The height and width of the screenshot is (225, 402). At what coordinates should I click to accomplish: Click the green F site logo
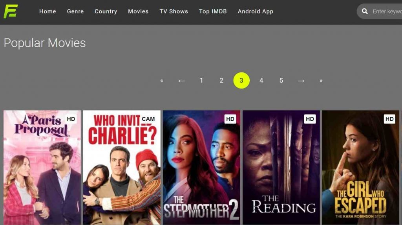pos(11,11)
